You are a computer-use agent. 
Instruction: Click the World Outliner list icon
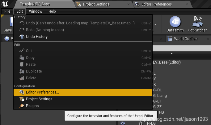click(170, 39)
